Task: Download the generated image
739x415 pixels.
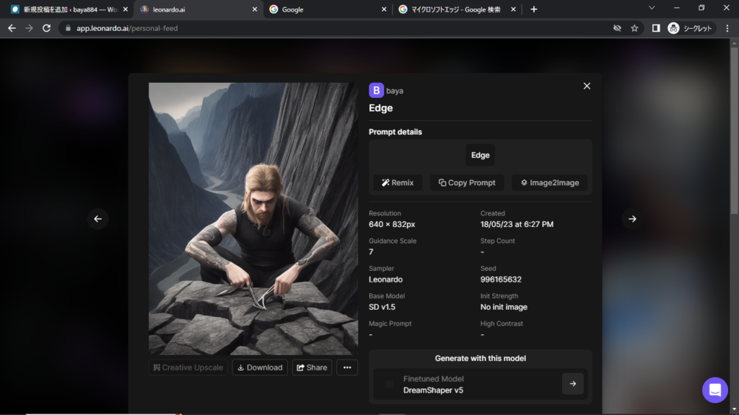Action: click(259, 367)
